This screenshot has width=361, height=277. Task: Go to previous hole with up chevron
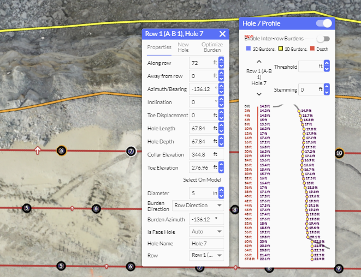point(259,62)
